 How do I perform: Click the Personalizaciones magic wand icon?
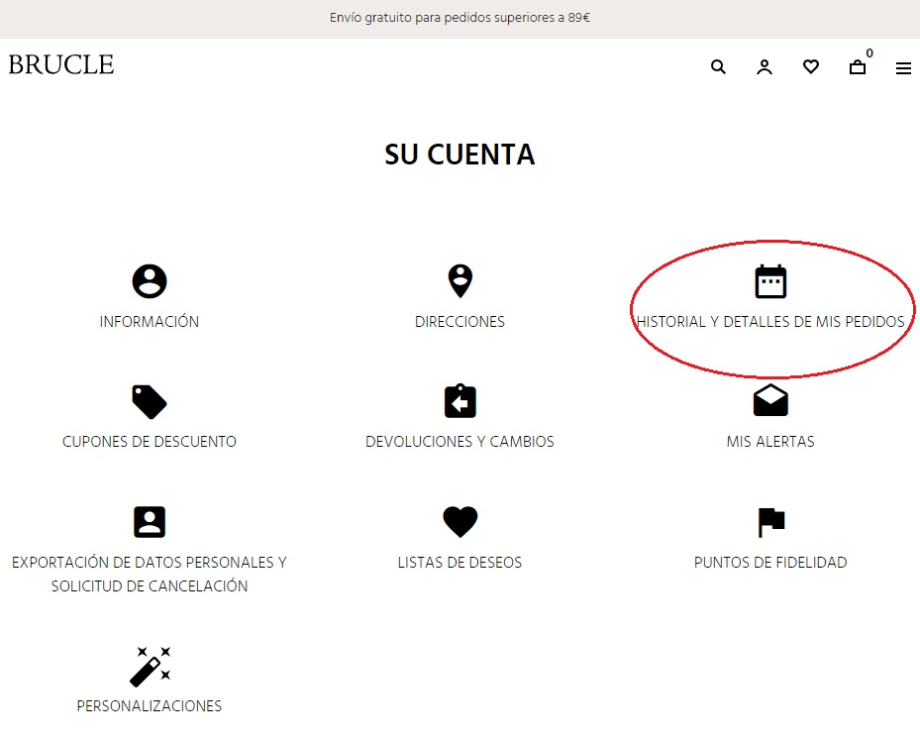point(150,666)
